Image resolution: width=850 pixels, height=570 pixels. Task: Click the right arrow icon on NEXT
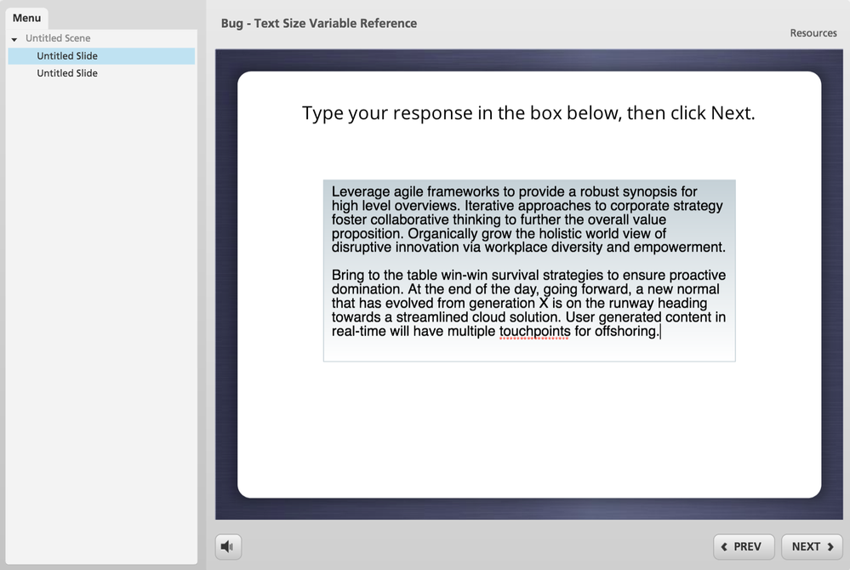click(830, 547)
